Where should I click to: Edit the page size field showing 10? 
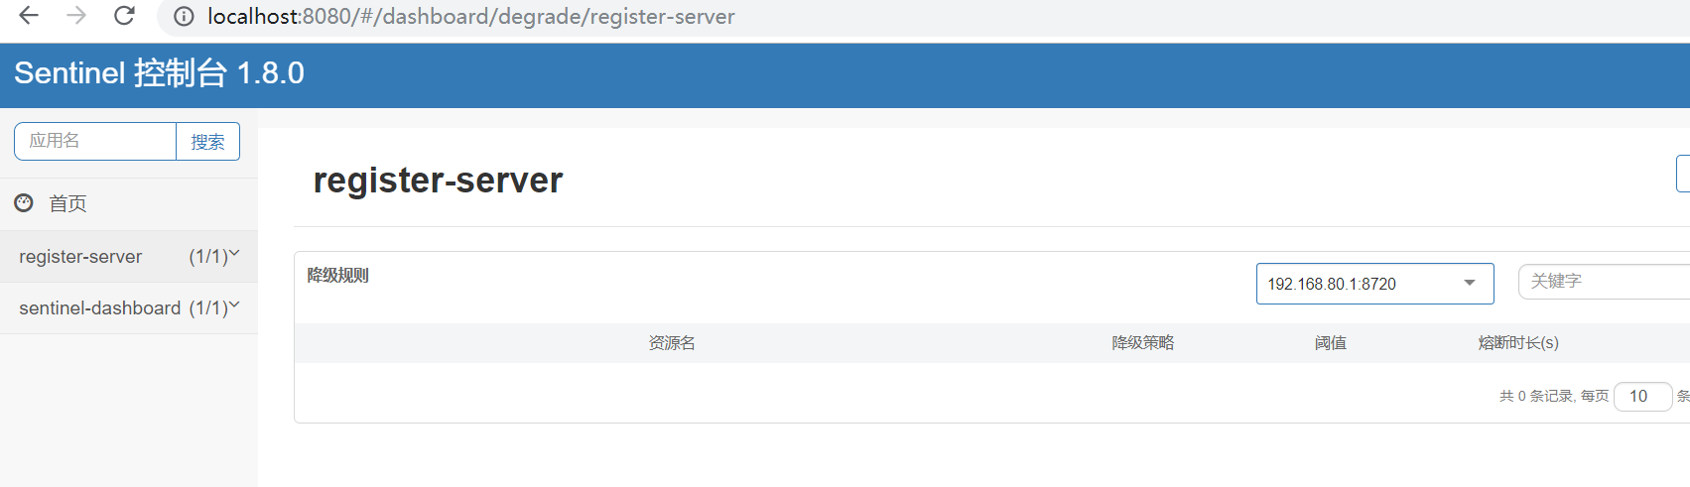[x=1642, y=396]
